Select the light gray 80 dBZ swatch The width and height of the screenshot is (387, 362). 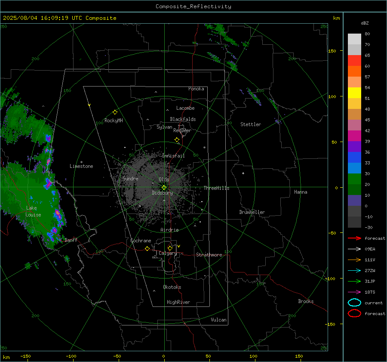[354, 39]
